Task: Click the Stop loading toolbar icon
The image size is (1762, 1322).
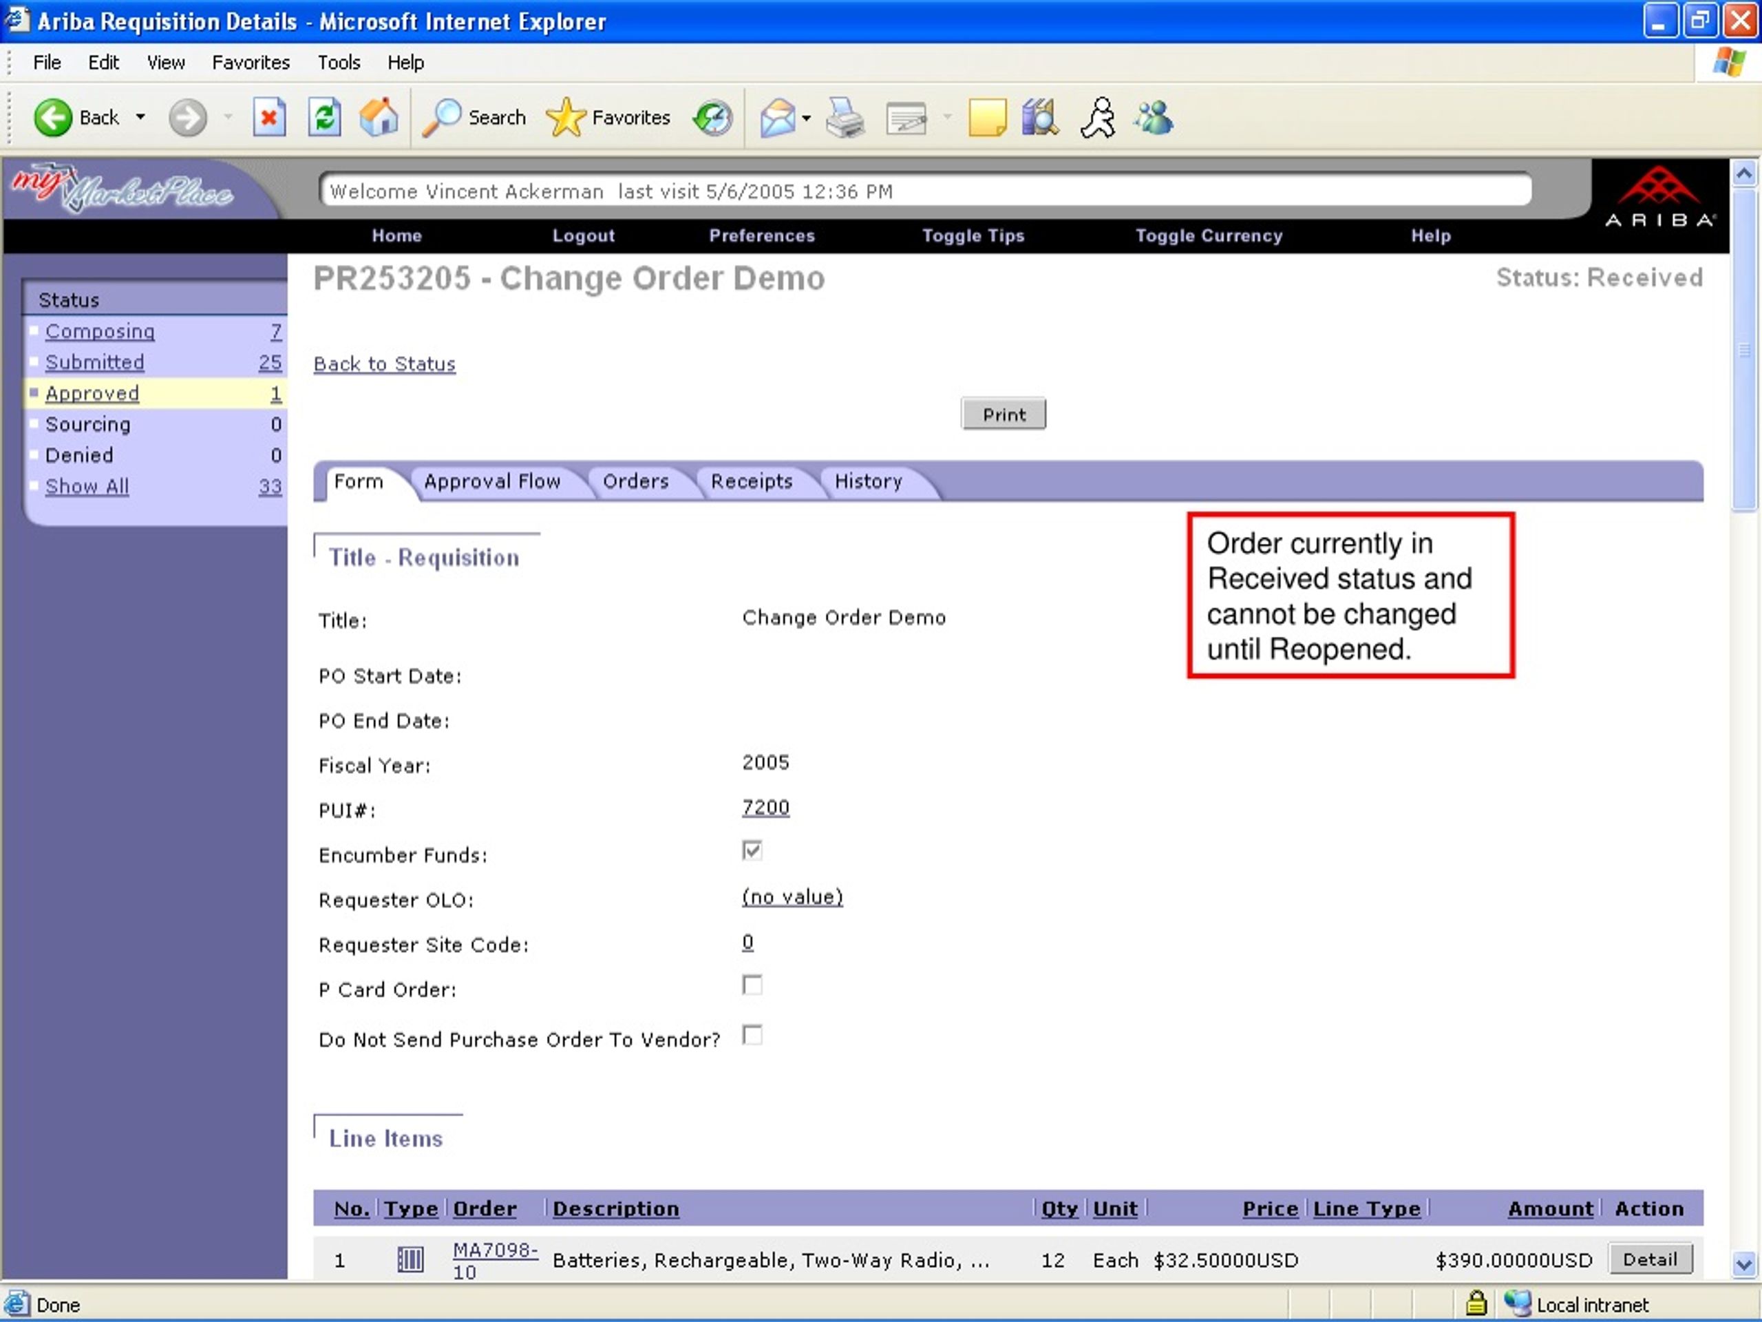Action: pyautogui.click(x=269, y=118)
